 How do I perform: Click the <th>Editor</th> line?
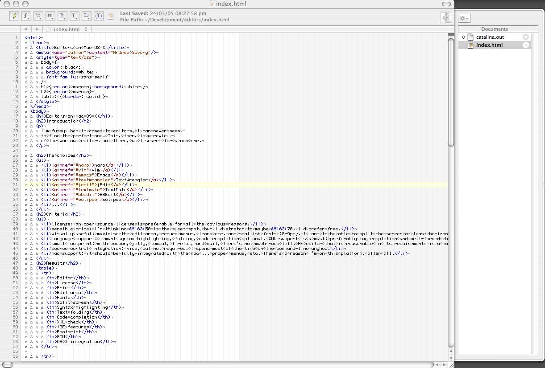click(x=67, y=278)
